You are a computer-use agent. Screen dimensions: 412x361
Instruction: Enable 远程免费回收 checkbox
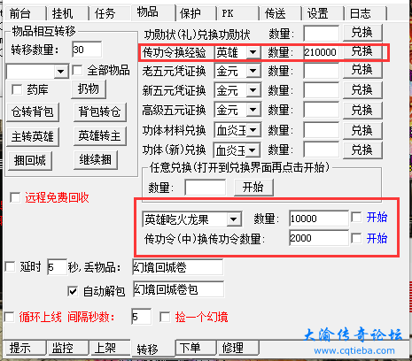(x=15, y=197)
